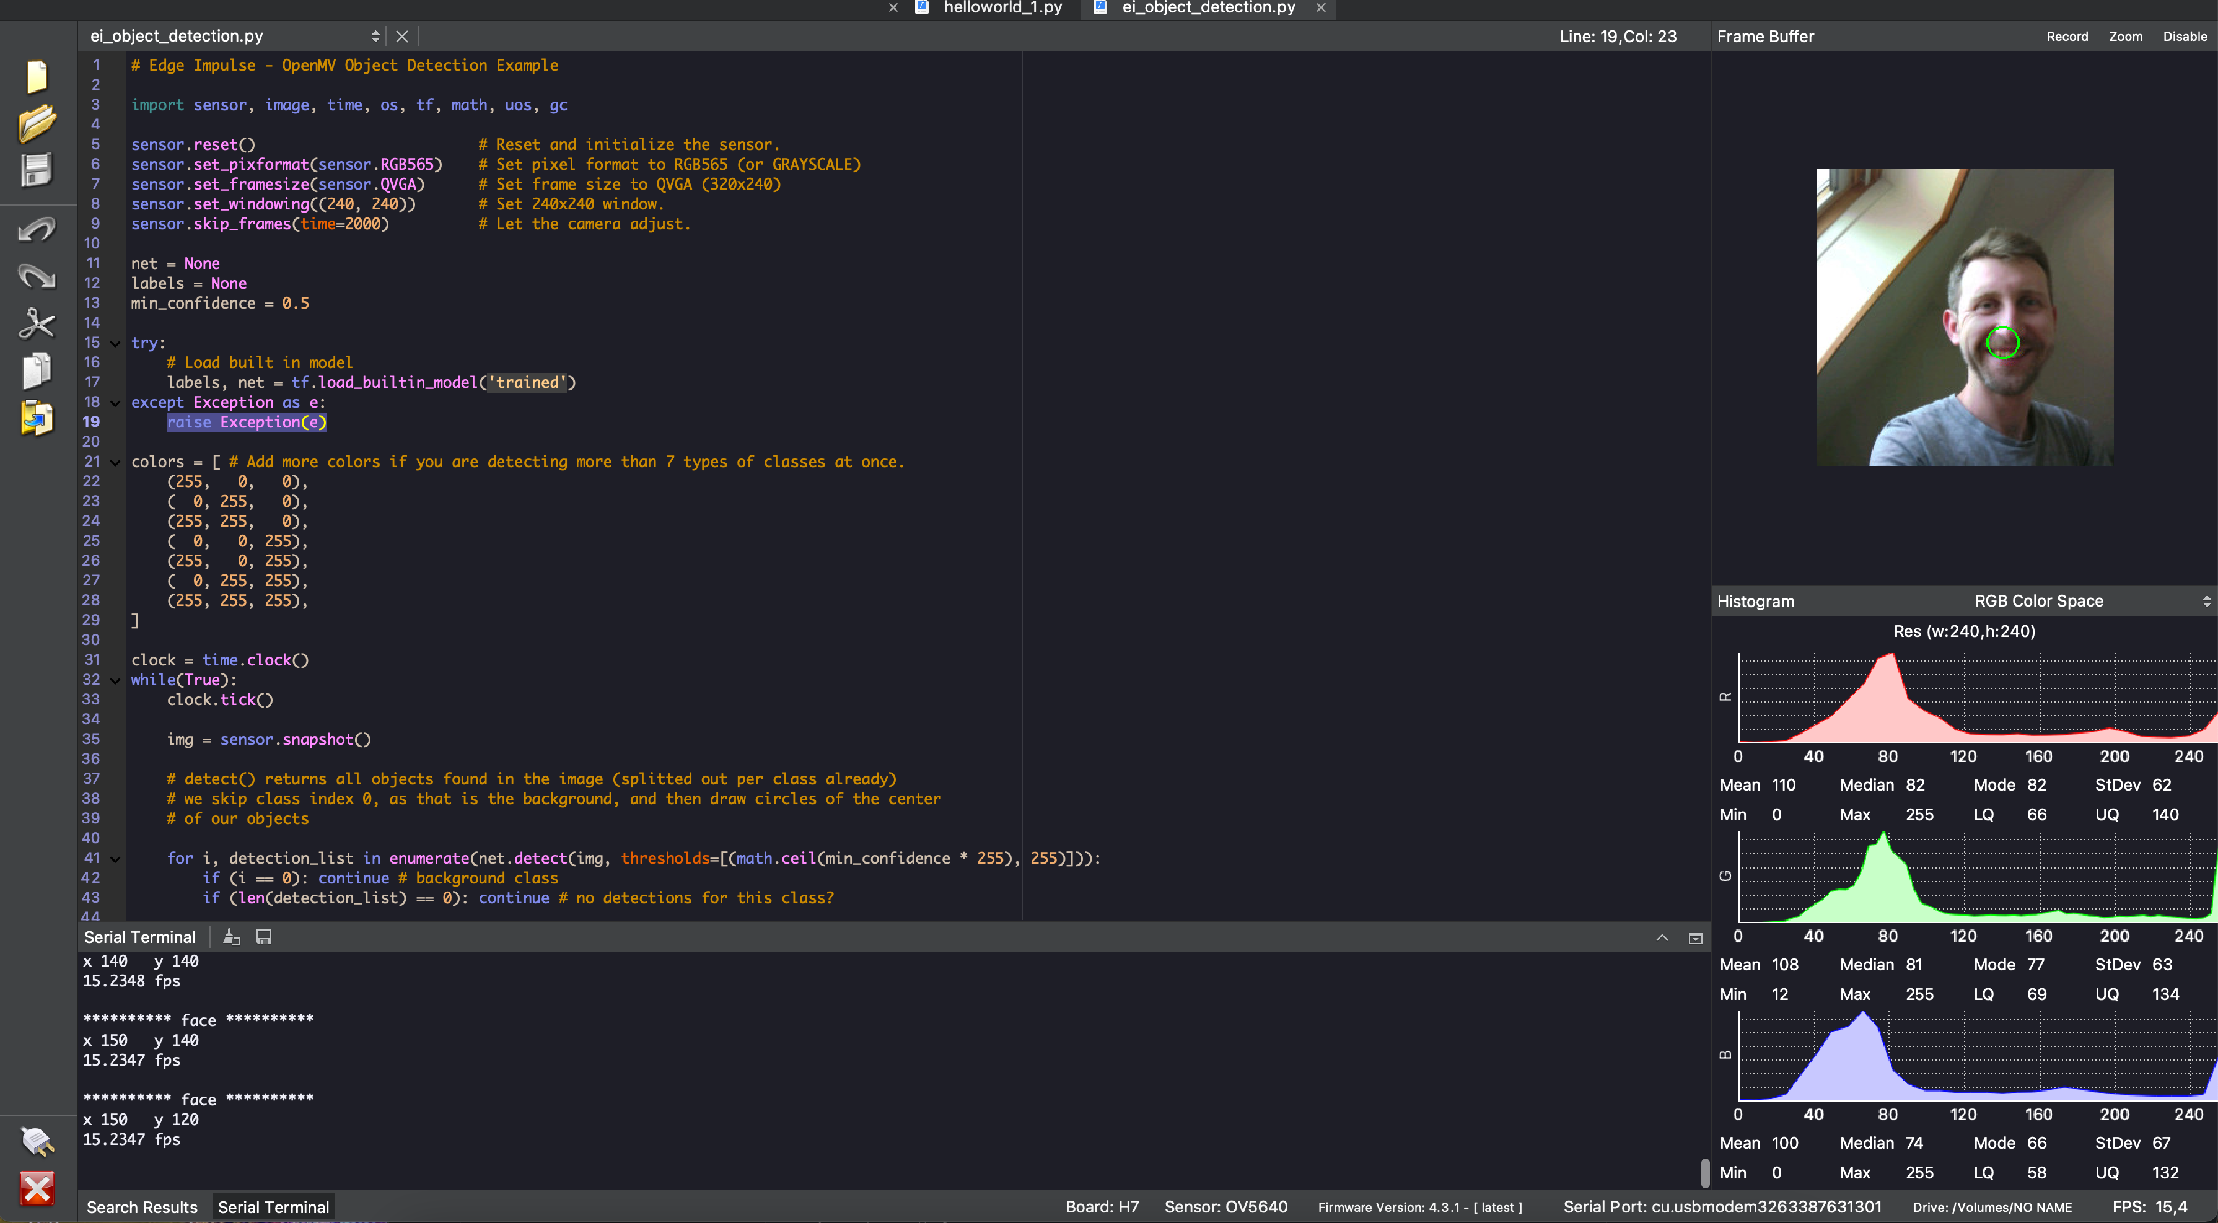Click save serial terminal output icon
This screenshot has height=1223, width=2218.
coord(265,937)
